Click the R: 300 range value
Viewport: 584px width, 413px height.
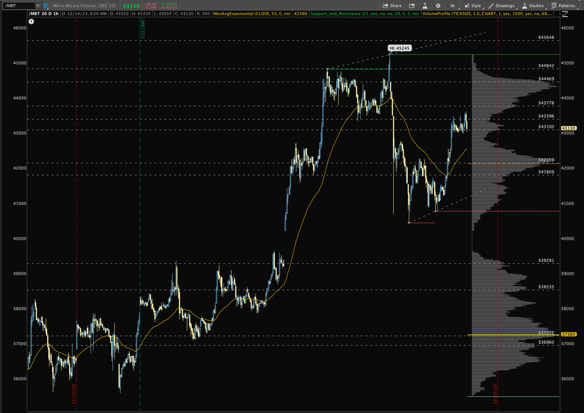pos(203,14)
